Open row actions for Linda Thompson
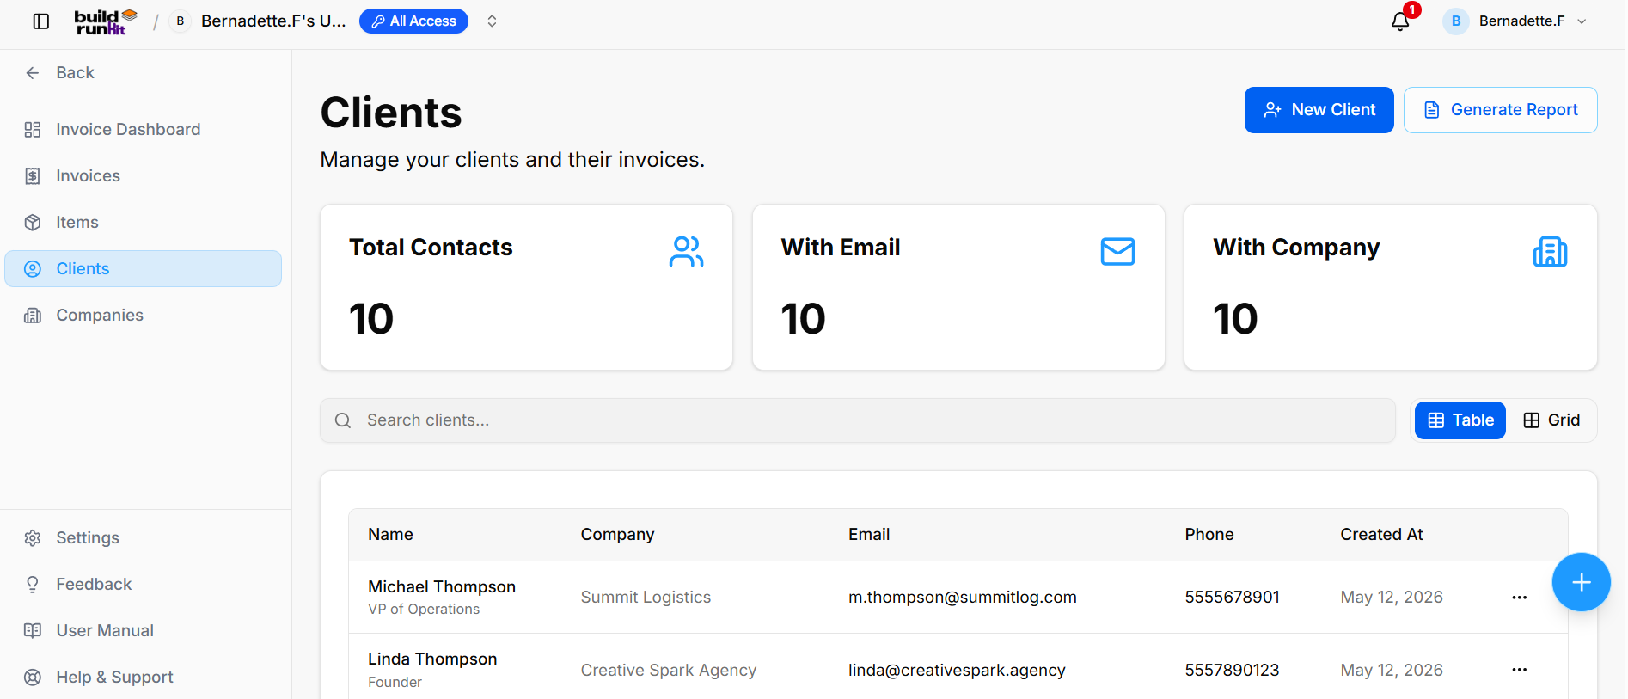The height and width of the screenshot is (699, 1628). point(1519,670)
